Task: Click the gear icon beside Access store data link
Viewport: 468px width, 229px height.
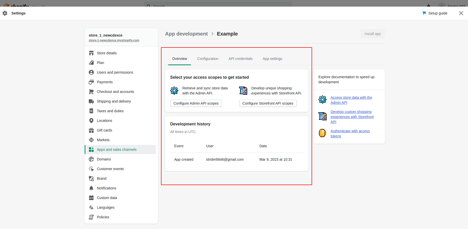Action: (323, 100)
